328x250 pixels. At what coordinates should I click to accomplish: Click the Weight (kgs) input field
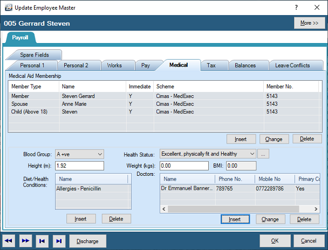[184, 166]
